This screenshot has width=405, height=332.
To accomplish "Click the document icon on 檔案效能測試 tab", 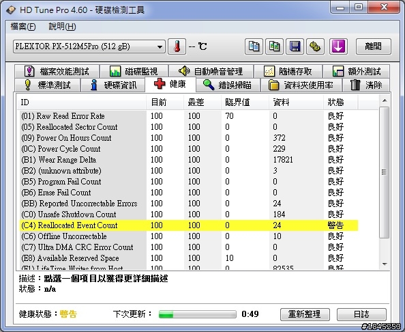I will (x=29, y=71).
